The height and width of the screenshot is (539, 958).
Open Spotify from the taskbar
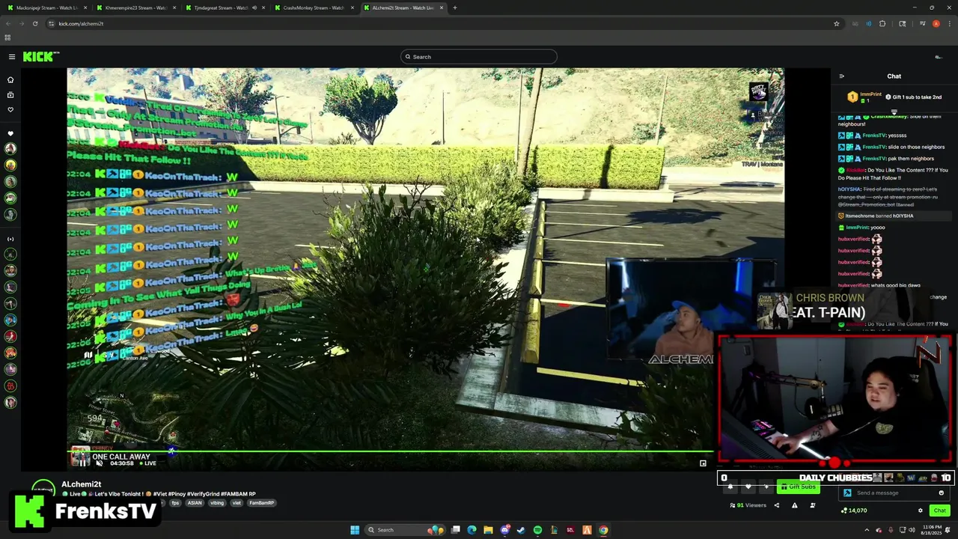537,530
